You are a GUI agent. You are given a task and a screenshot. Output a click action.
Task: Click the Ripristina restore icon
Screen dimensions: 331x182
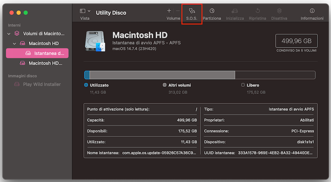click(x=258, y=14)
